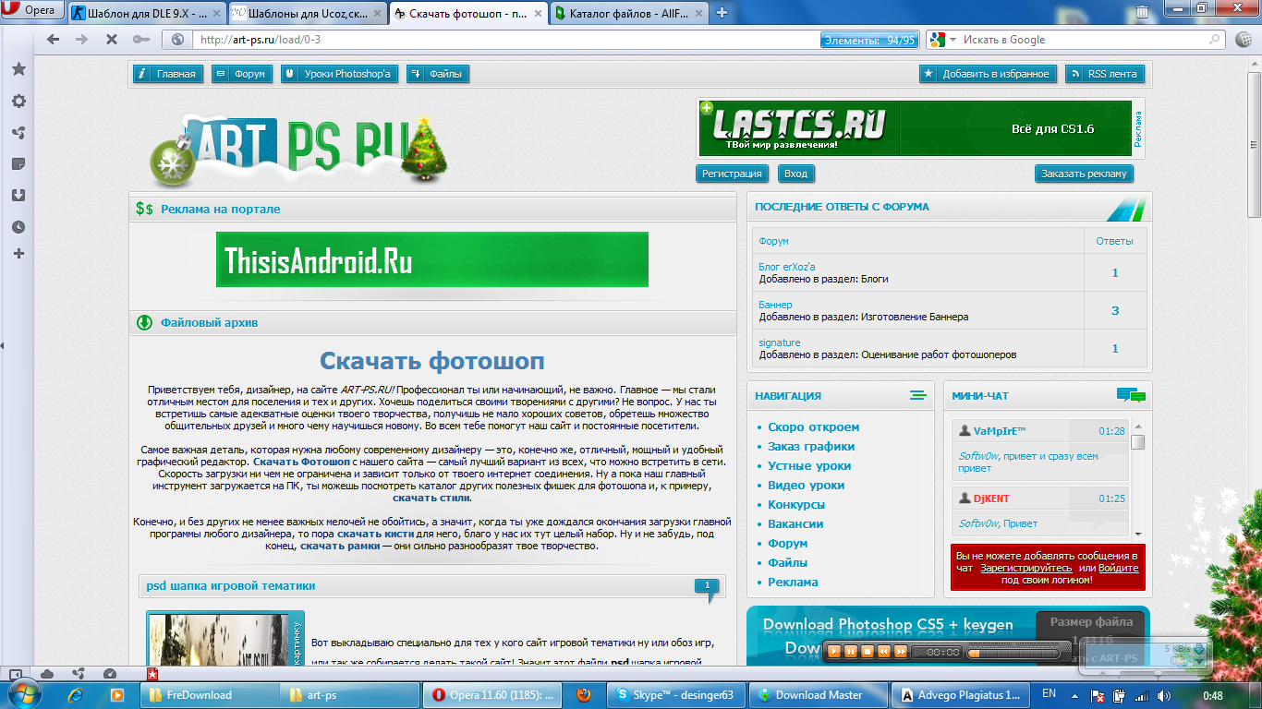Open Конкурсы navigation link
This screenshot has height=709, width=1262.
796,505
